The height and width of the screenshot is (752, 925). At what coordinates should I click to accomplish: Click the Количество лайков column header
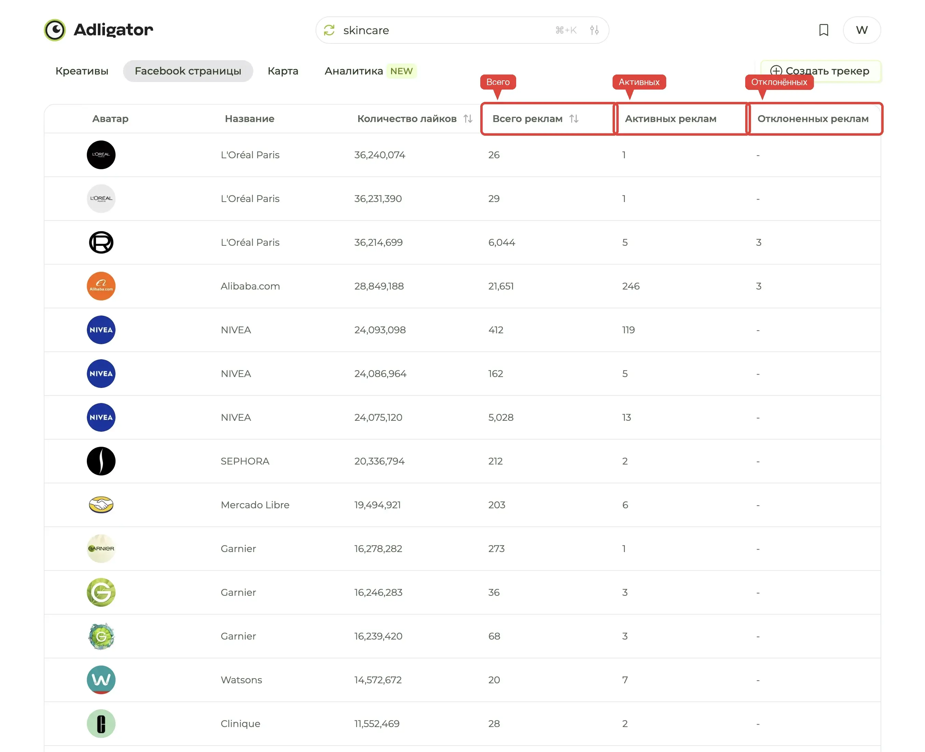click(x=407, y=119)
